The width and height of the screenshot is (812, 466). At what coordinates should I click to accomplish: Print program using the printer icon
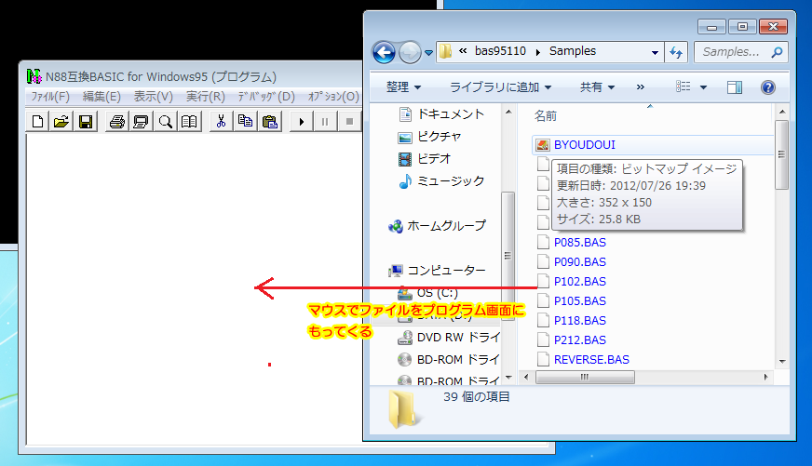tap(117, 122)
